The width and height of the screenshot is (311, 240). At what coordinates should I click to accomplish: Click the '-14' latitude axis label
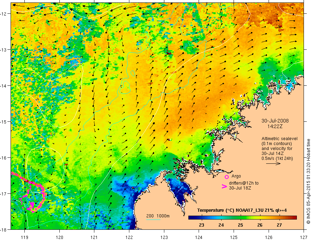[x=4, y=86]
